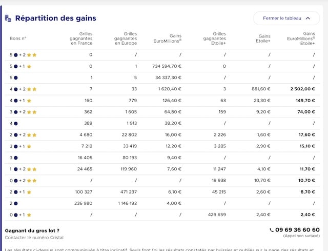Select the Gains Etoile+ column header

[x=263, y=38]
